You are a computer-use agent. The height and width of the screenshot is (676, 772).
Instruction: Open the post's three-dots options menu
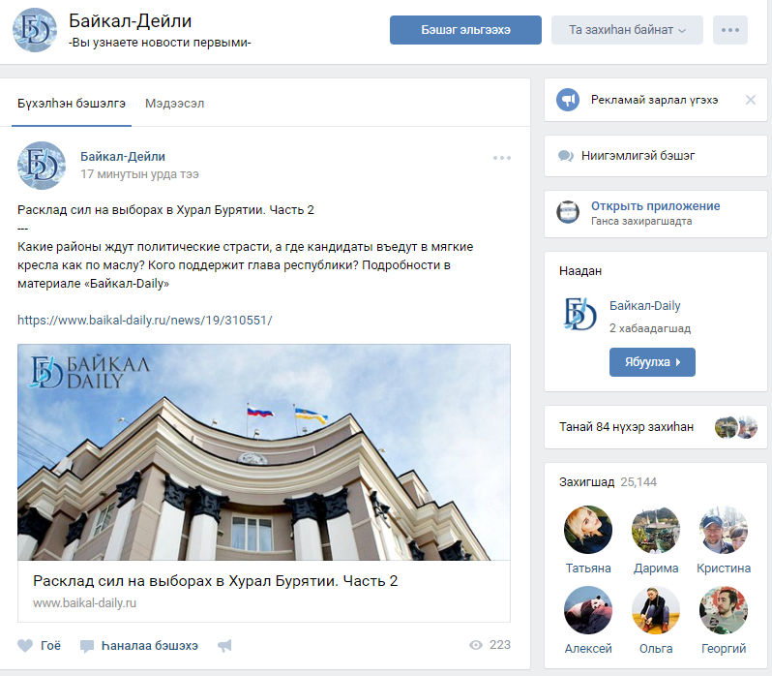click(x=501, y=158)
